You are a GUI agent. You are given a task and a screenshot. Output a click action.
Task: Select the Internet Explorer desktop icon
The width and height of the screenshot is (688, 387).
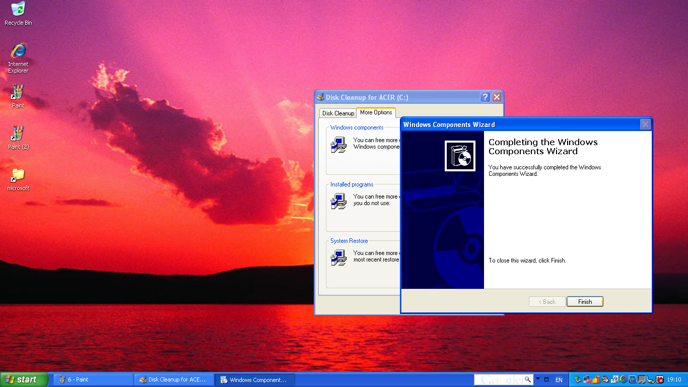18,58
